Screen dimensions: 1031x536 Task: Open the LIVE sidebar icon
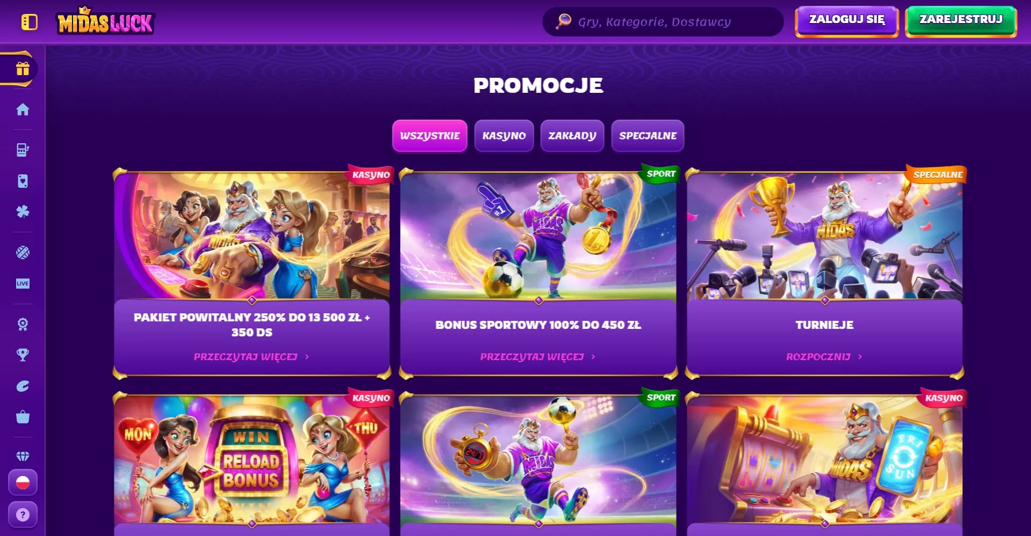click(x=23, y=283)
